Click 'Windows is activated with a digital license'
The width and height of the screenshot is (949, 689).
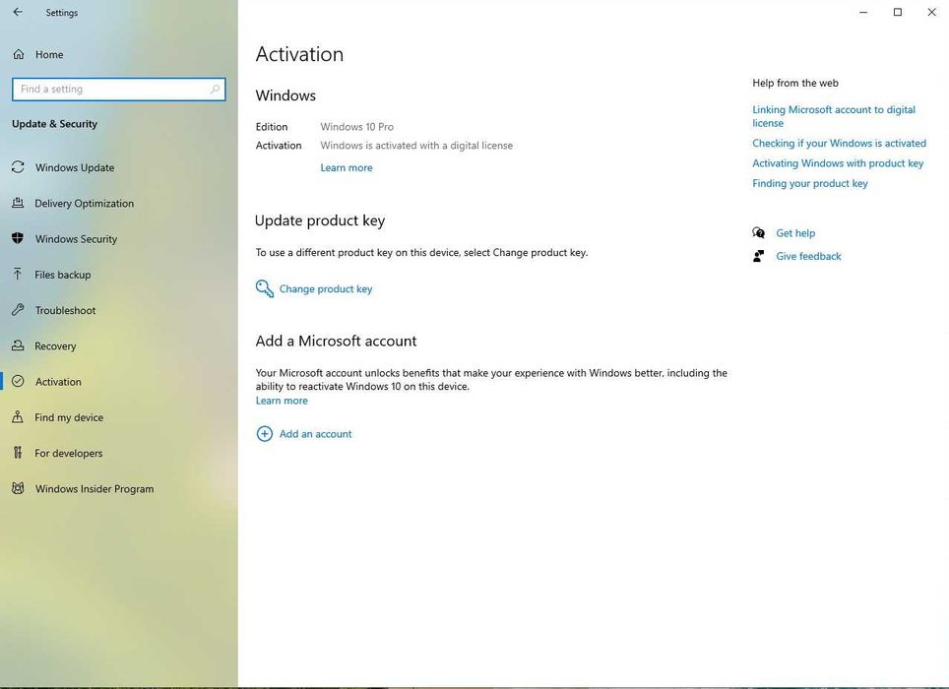pyautogui.click(x=416, y=145)
